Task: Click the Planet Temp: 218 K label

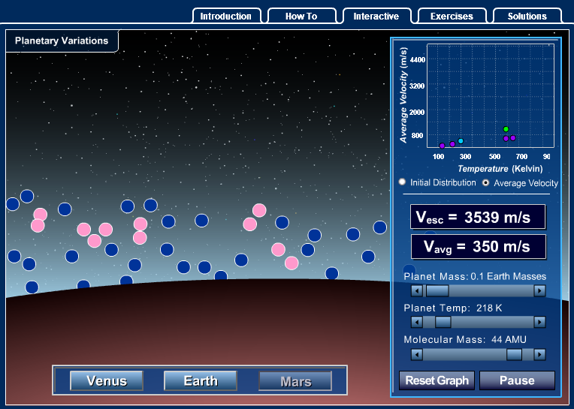Action: pos(453,308)
